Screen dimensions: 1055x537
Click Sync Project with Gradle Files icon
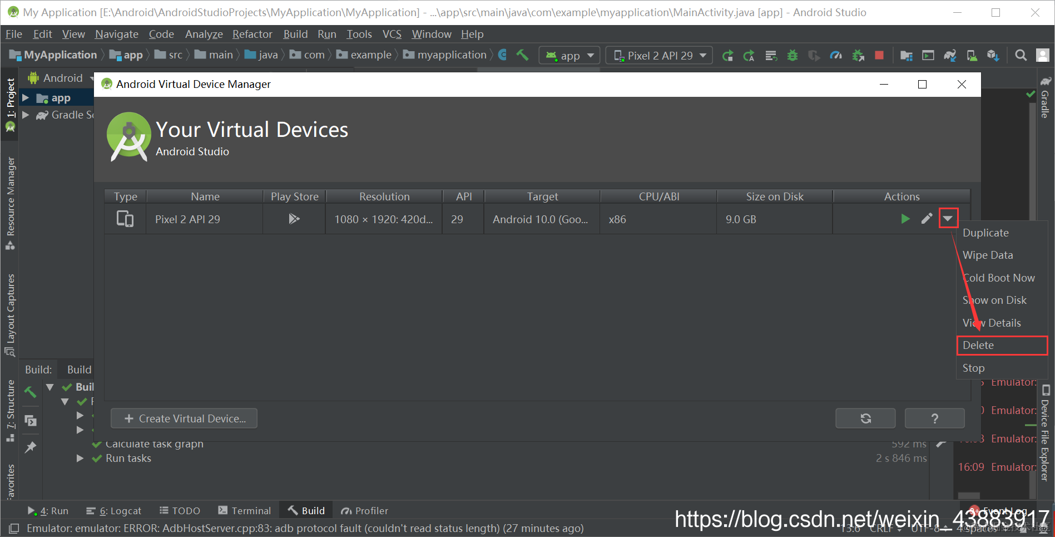click(x=950, y=55)
